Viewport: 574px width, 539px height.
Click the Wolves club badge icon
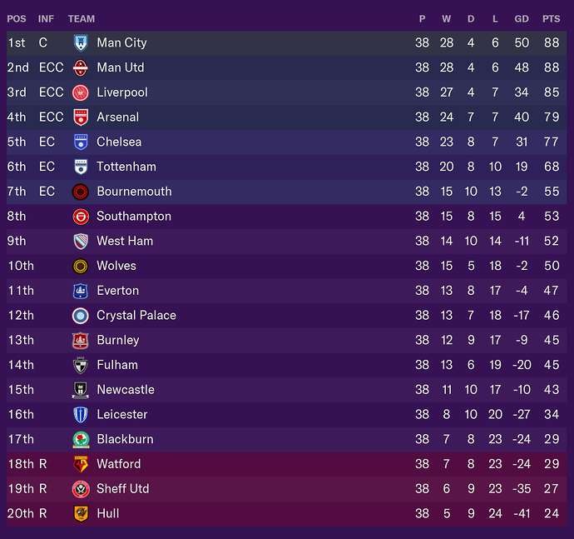tap(81, 266)
